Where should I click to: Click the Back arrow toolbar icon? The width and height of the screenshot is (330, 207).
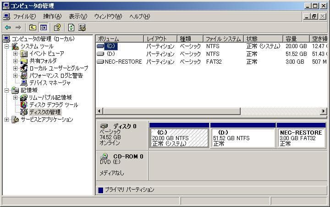8,27
